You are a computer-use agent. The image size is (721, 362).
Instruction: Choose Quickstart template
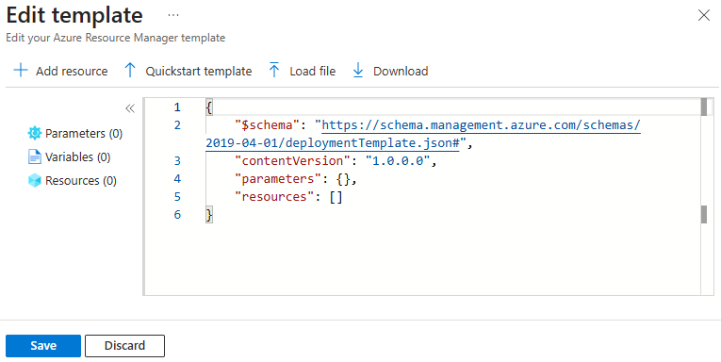click(199, 72)
